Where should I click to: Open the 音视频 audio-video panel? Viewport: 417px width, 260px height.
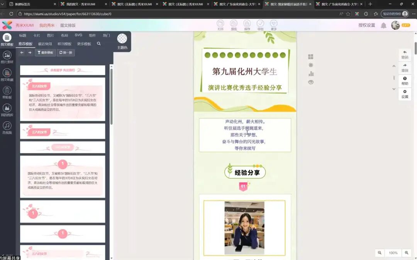point(7,127)
